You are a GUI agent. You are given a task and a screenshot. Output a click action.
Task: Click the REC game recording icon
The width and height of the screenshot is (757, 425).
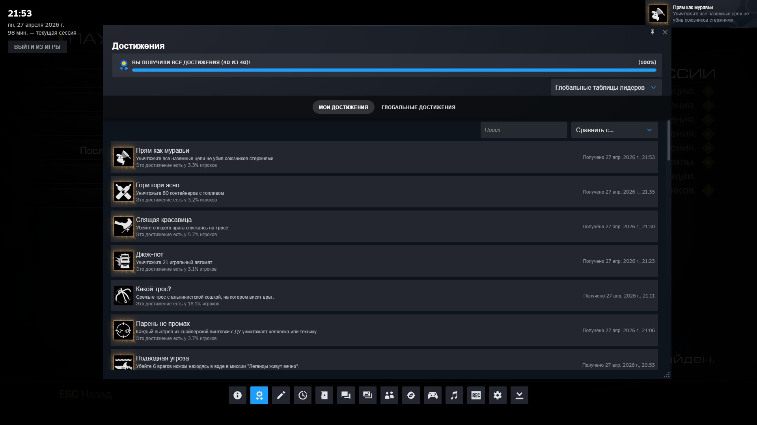(476, 395)
